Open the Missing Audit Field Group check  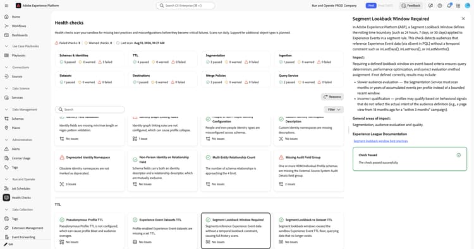click(309, 171)
